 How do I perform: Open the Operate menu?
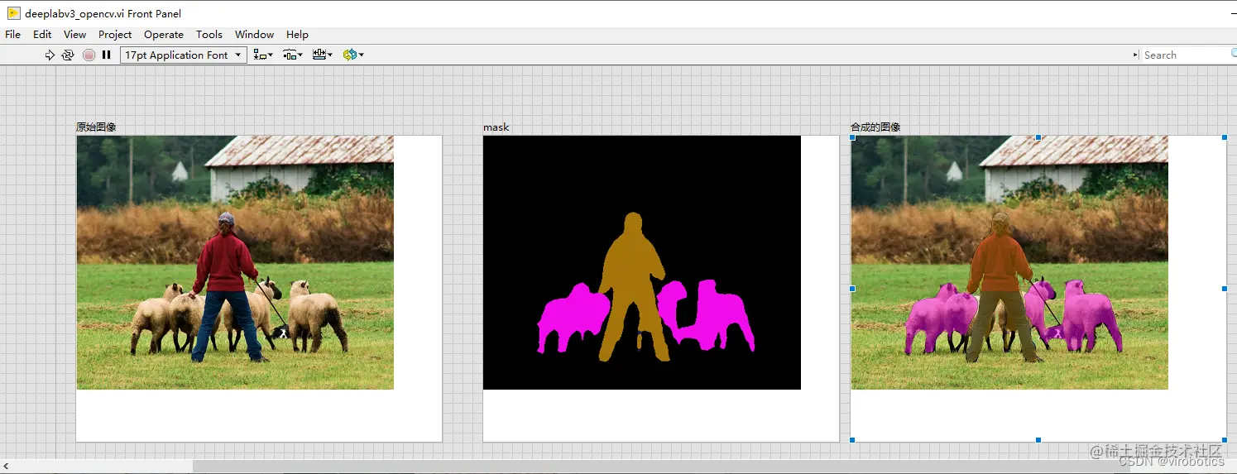[x=164, y=34]
